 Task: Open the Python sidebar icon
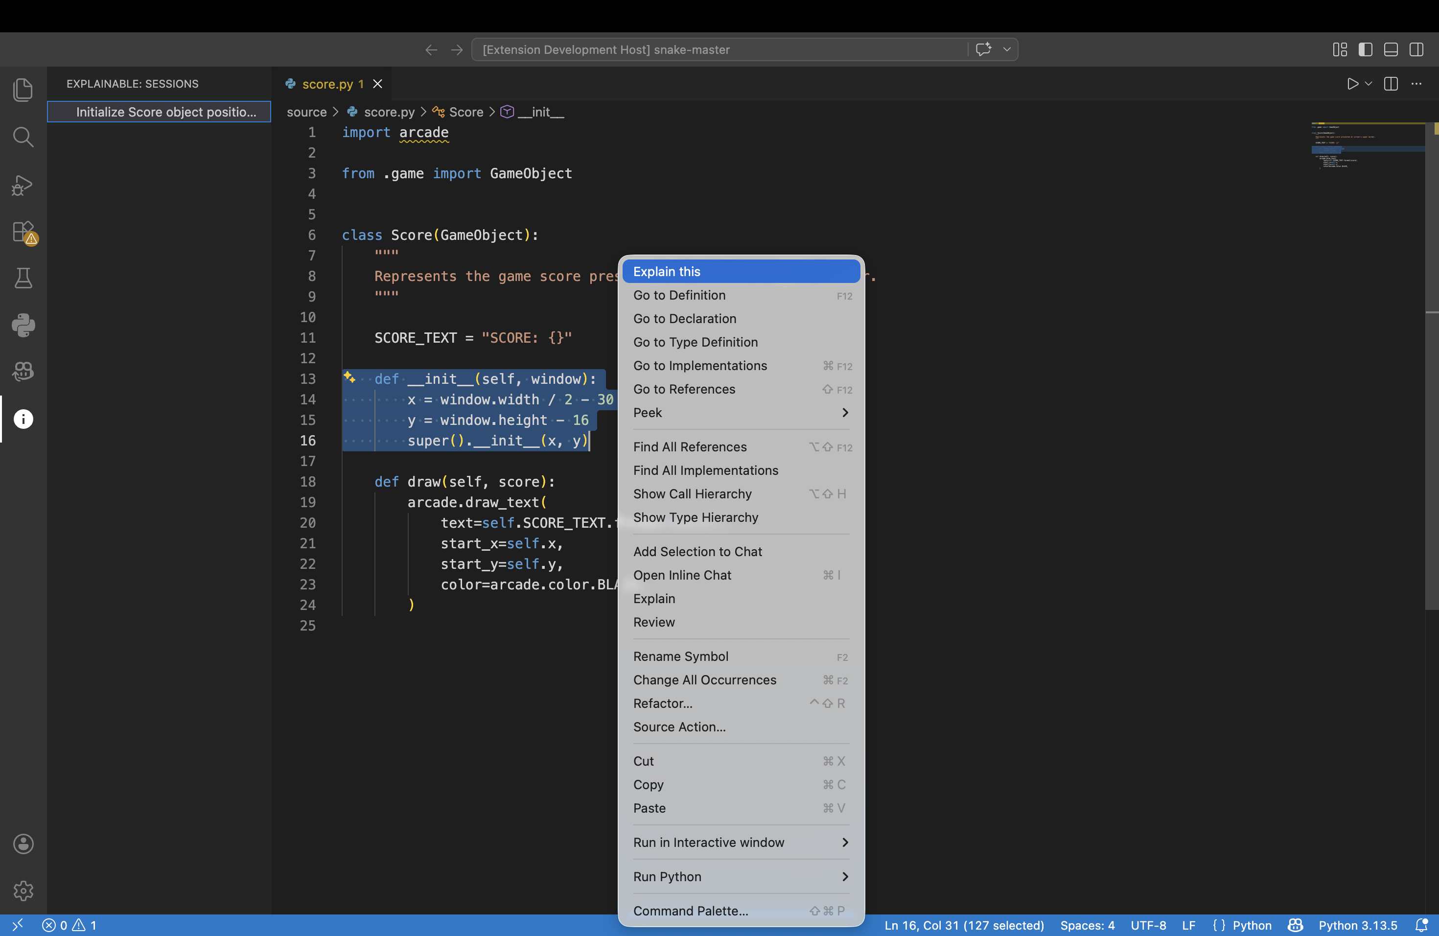point(23,326)
